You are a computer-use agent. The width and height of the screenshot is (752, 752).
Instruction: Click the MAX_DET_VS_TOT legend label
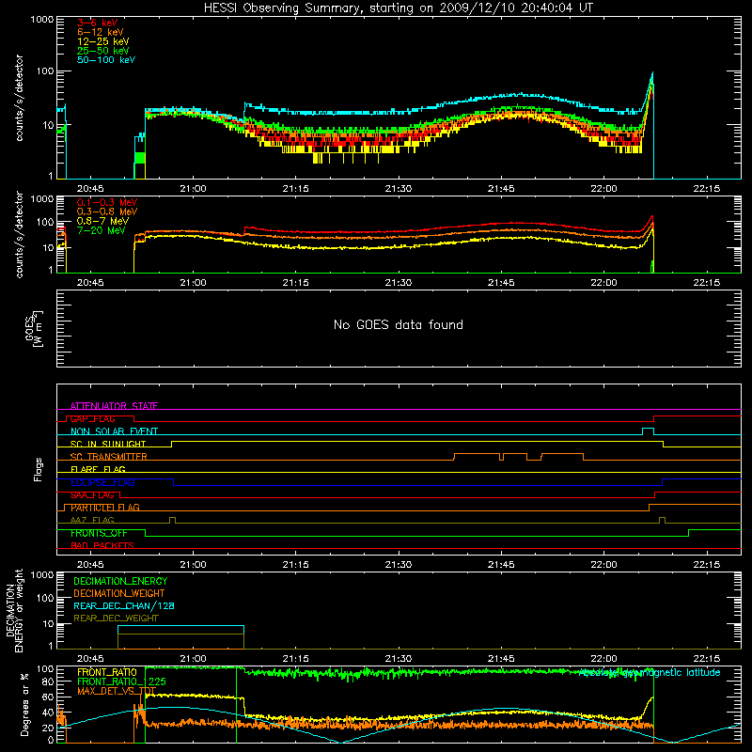point(116,691)
